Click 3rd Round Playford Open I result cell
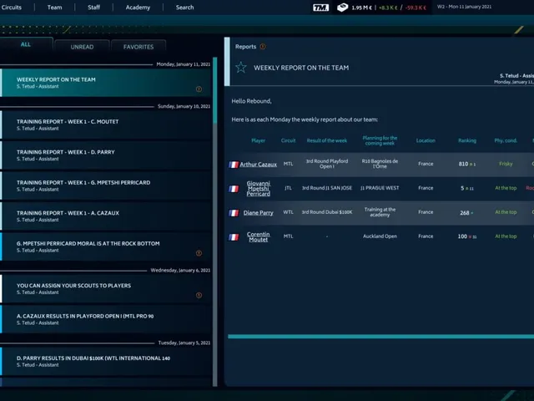This screenshot has height=401, width=534. [327, 164]
